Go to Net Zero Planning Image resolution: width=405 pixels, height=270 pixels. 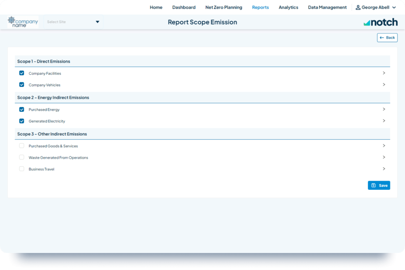point(223,8)
